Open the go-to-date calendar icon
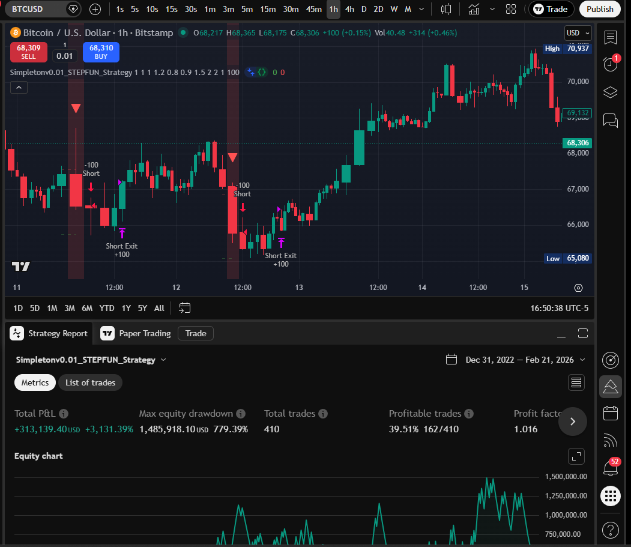This screenshot has width=631, height=547. coord(184,307)
